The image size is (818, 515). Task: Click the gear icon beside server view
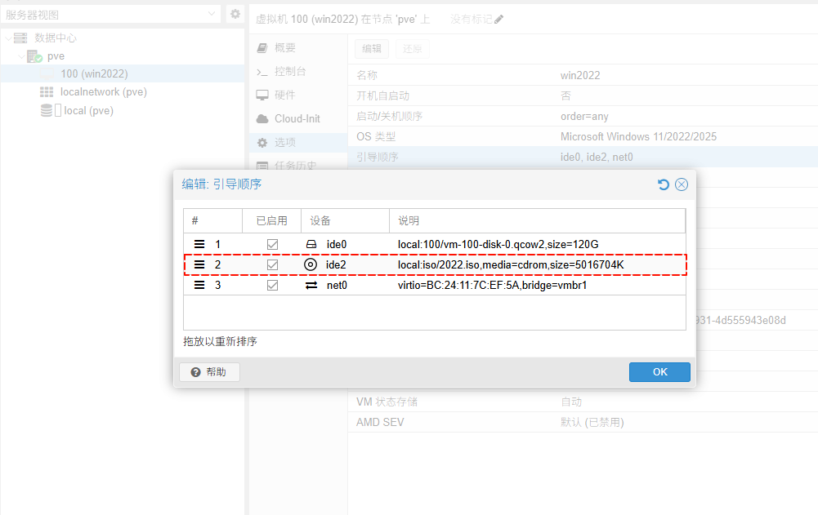pos(235,14)
